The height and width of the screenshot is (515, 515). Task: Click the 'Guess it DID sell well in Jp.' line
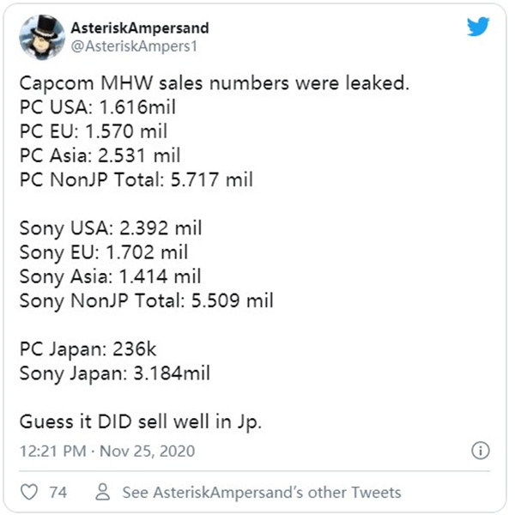click(x=141, y=422)
